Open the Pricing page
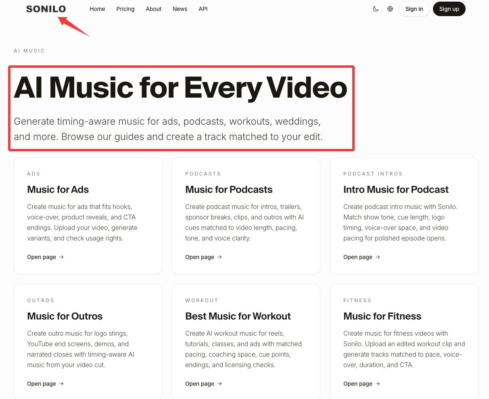 (125, 9)
